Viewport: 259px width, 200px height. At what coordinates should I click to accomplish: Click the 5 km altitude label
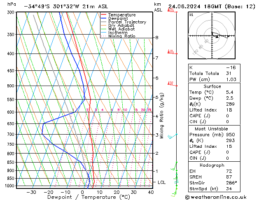pyautogui.click(x=157, y=98)
